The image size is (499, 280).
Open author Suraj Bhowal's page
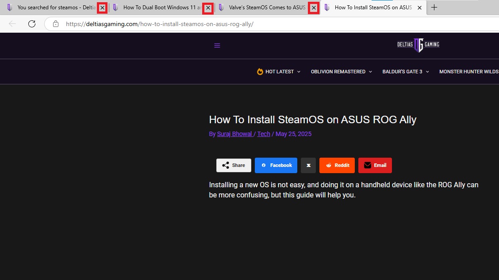(235, 134)
